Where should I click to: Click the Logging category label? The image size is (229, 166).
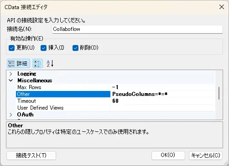pos(27,74)
